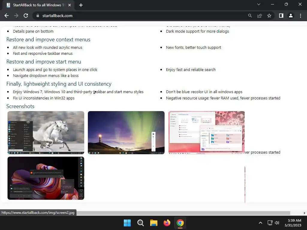Viewport: 307px width, 230px height.
Task: Click 'Details pane on bottom' text
Action: coord(33,31)
